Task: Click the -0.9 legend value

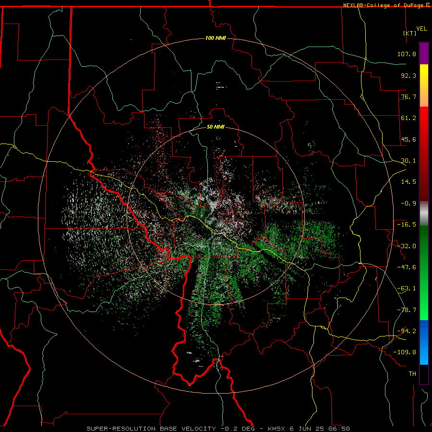Action: pos(408,203)
